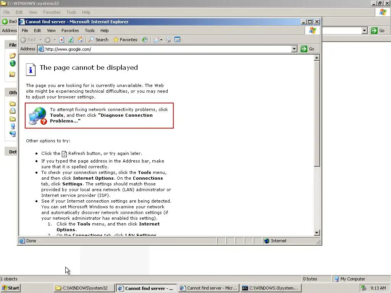
Task: Click the page scrollbar up arrow
Action: [317, 58]
